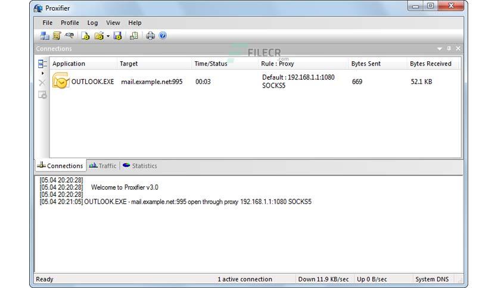Click the OUTLOOK.EXE application icon
Screen dimensions: 498x288
[x=61, y=80]
